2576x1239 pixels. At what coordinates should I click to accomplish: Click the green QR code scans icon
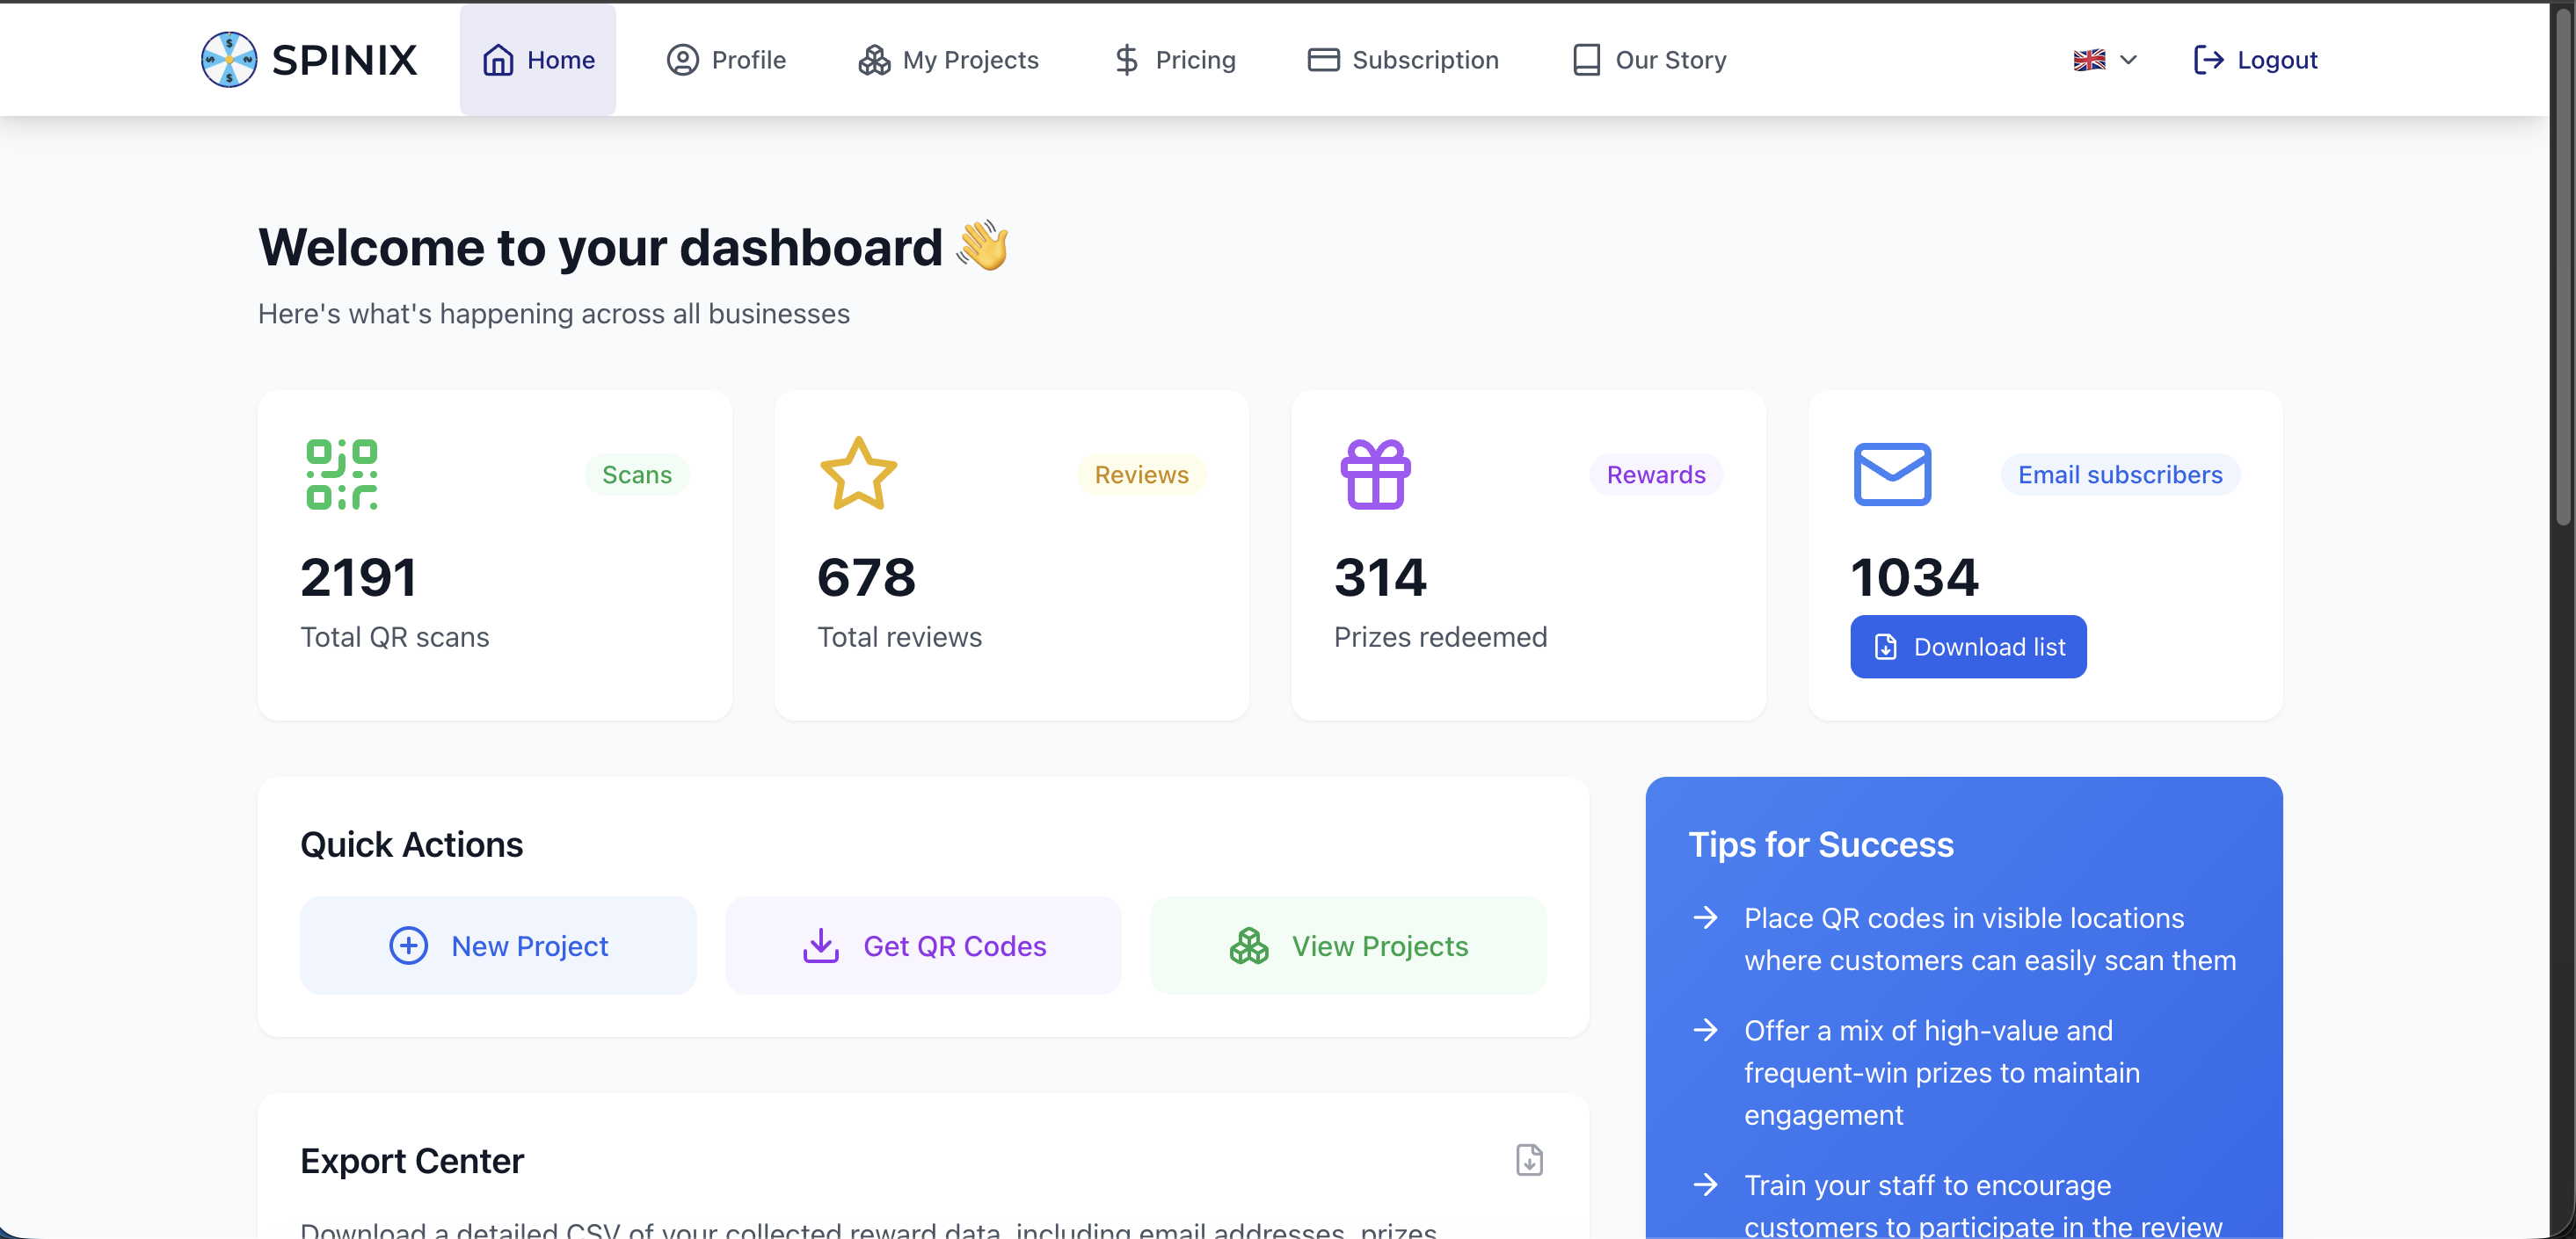(x=342, y=475)
